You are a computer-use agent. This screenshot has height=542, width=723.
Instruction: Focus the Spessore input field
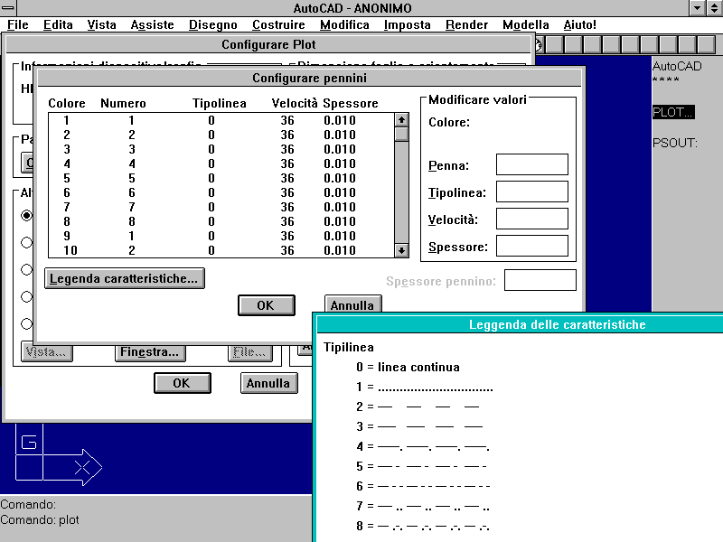point(532,246)
